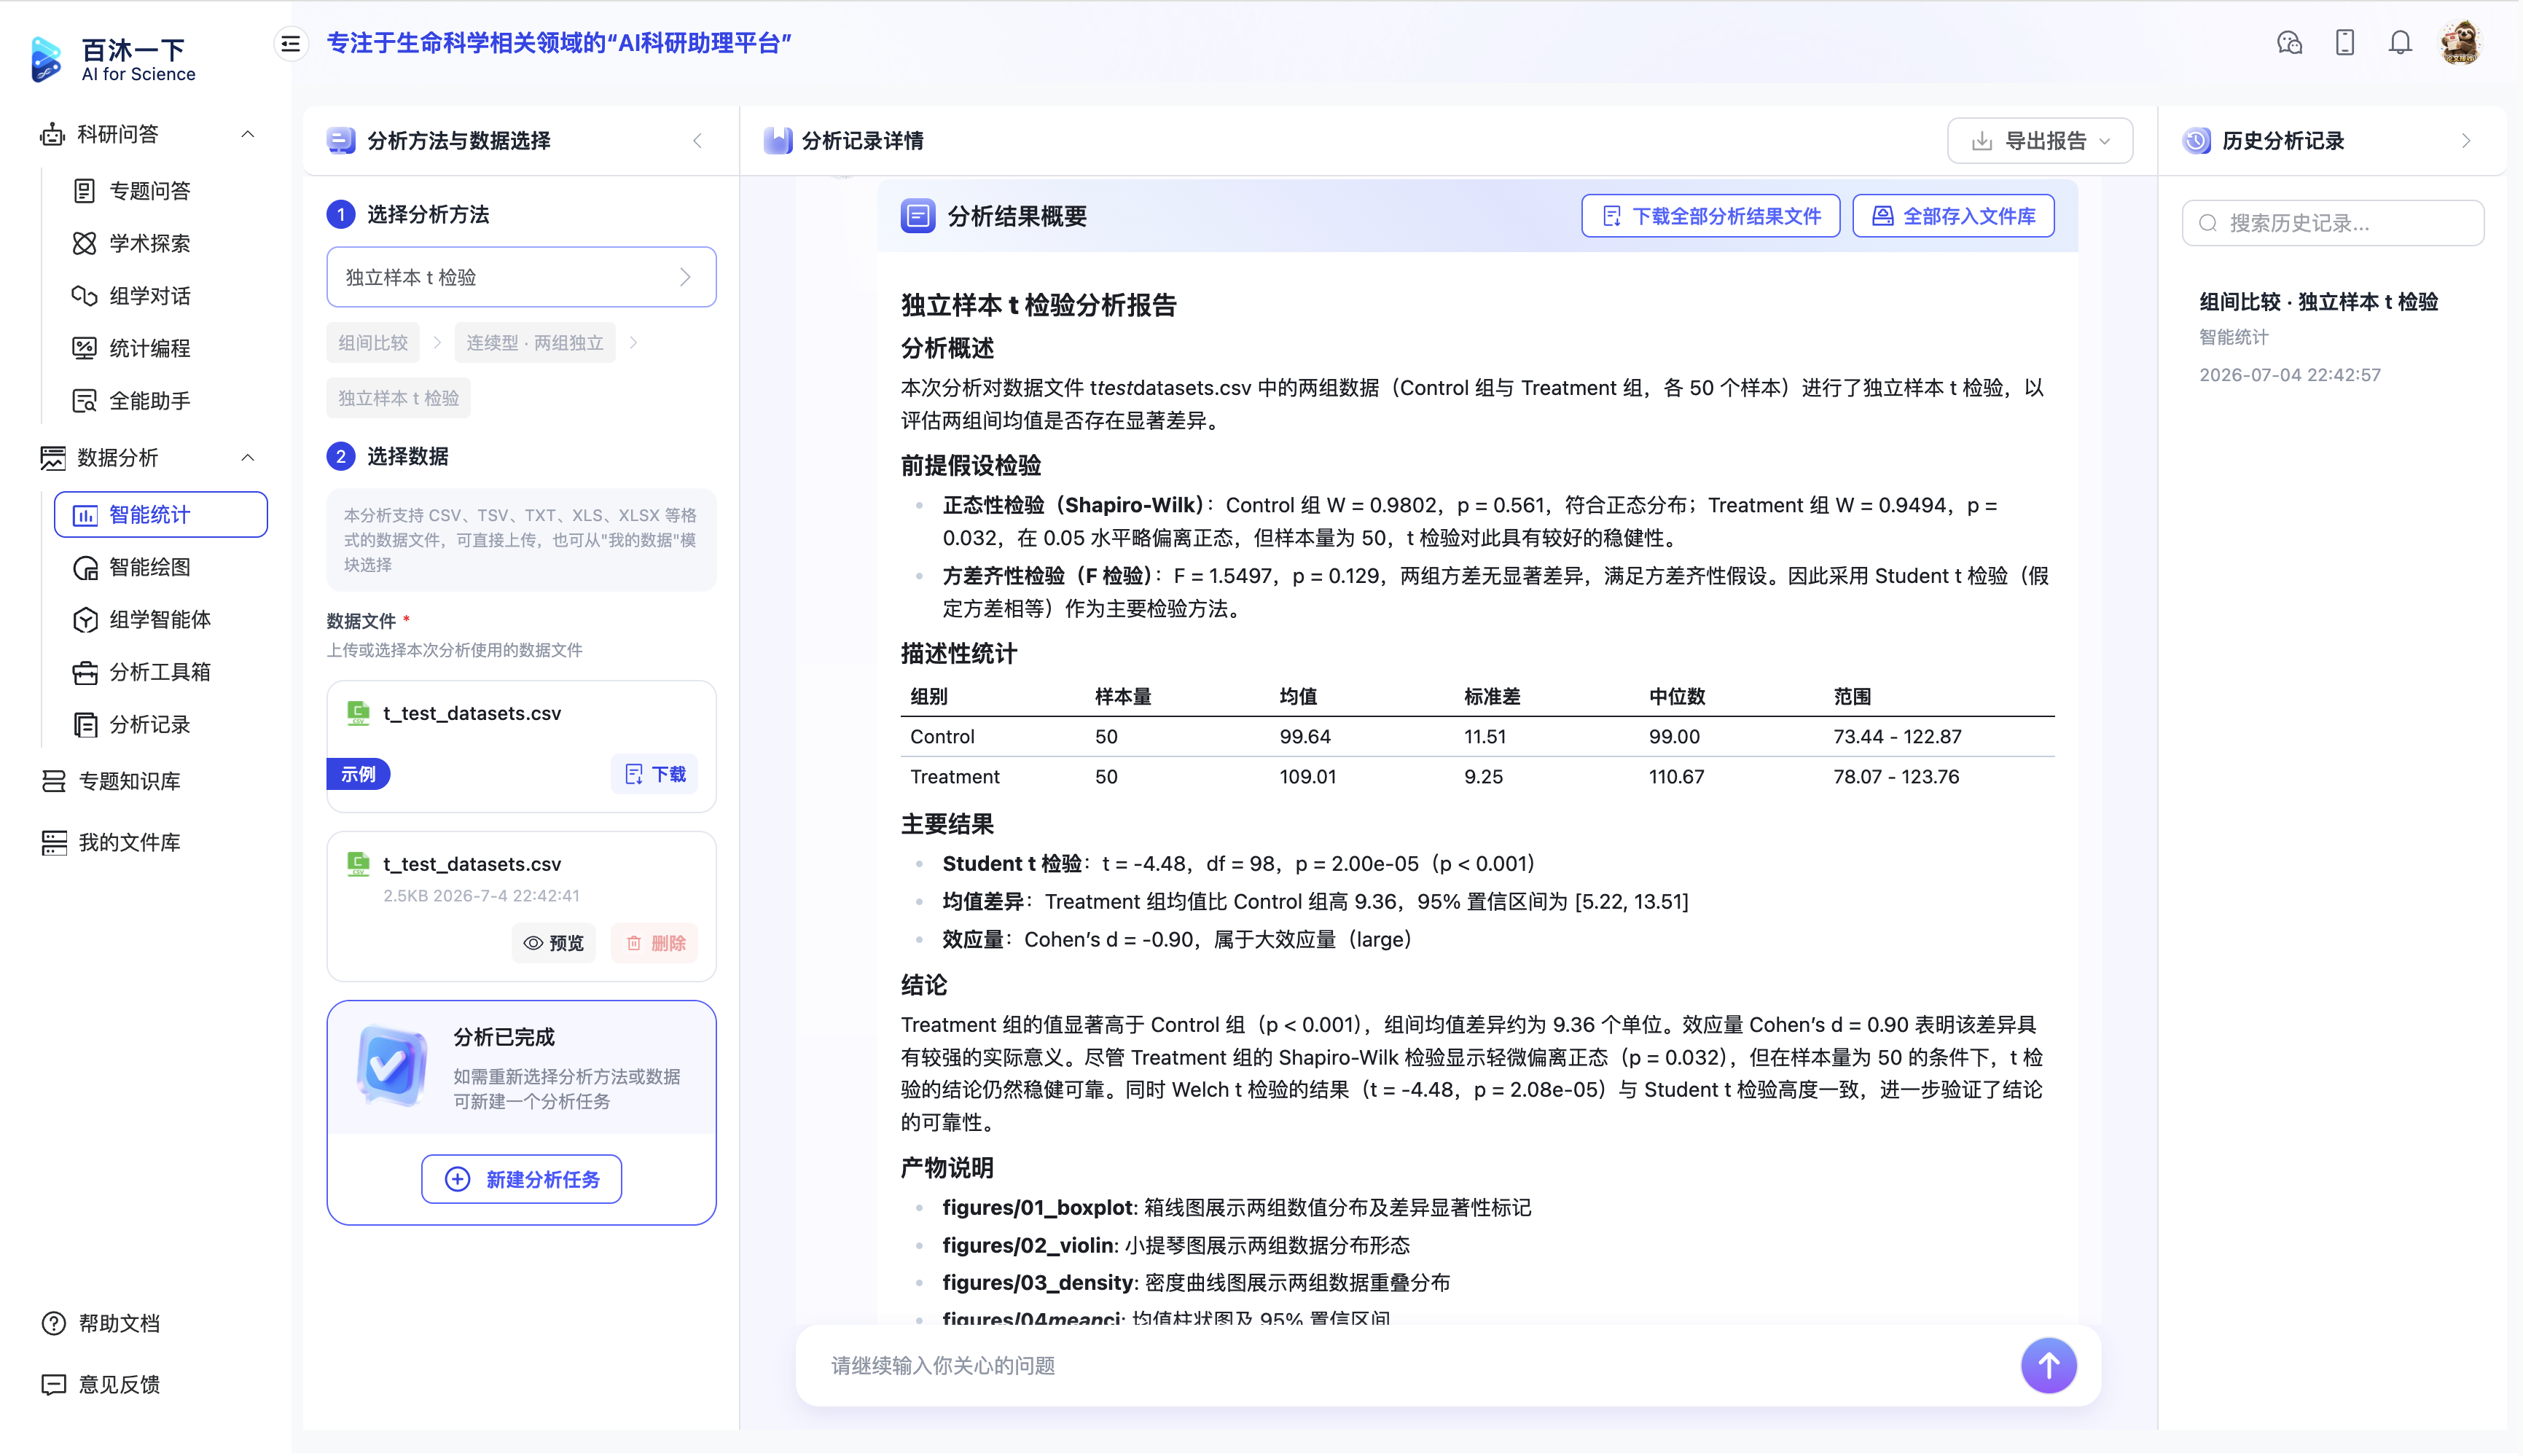Image resolution: width=2523 pixels, height=1456 pixels.
Task: Click the 独立样本 t 检验分析报告 heading
Action: pos(1038,305)
